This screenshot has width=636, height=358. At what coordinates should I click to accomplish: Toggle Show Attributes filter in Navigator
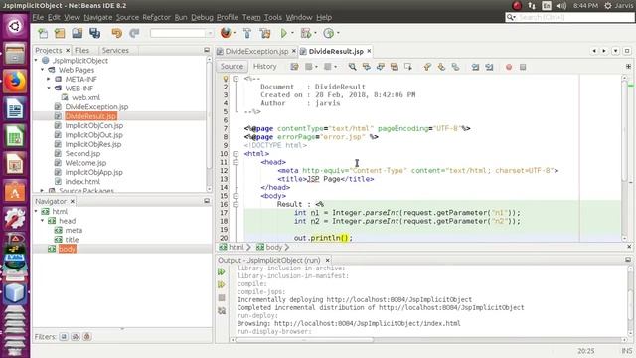click(x=64, y=336)
